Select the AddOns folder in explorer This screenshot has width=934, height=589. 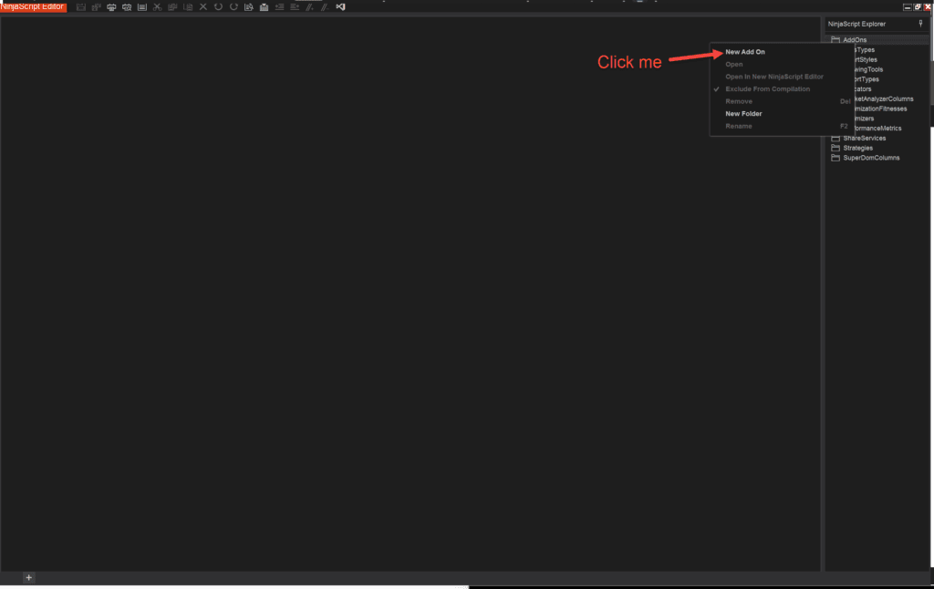tap(854, 40)
